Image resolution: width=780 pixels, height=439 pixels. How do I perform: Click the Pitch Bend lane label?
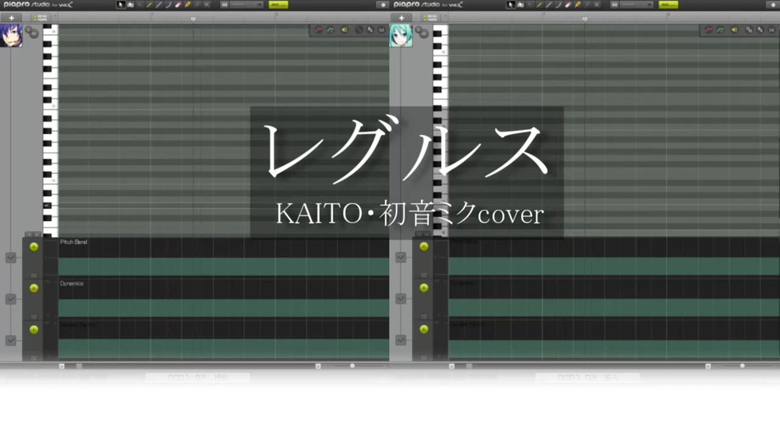pyautogui.click(x=74, y=242)
